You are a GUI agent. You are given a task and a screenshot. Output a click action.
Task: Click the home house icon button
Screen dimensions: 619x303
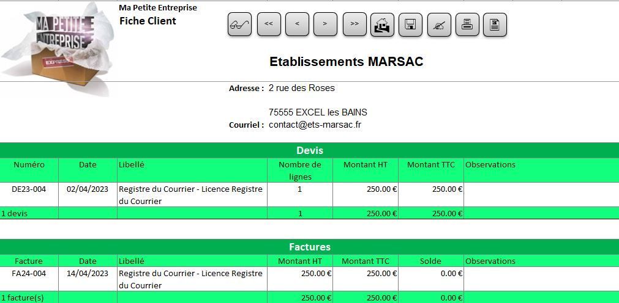382,24
